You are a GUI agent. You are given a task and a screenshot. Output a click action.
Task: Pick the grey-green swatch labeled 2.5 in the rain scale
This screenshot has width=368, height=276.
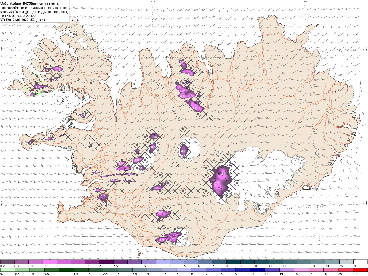[x=110, y=270]
